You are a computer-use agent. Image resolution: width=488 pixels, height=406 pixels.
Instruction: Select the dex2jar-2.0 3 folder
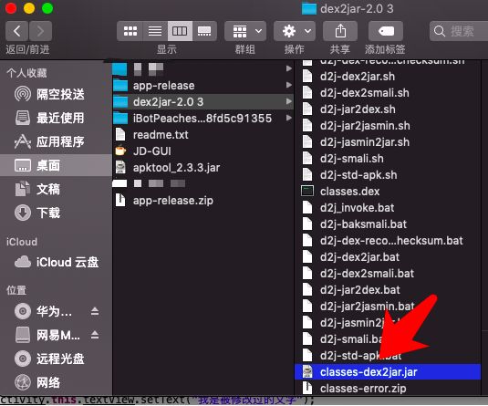(x=202, y=102)
